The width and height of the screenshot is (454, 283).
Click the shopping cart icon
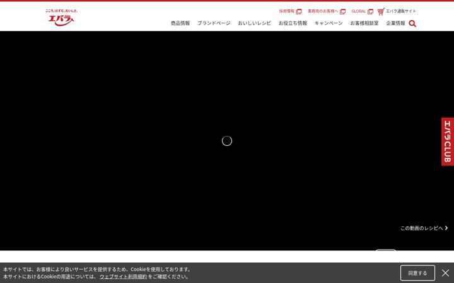(x=381, y=11)
